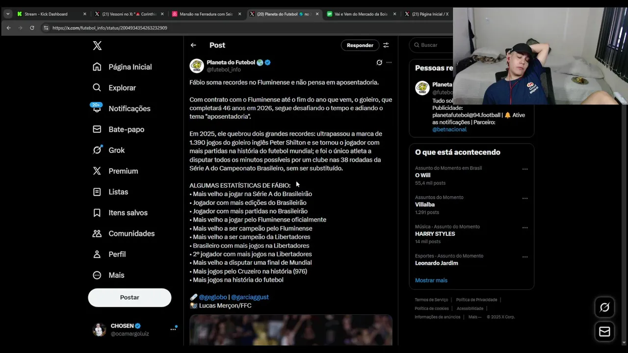Open the @geglobo mention link
This screenshot has width=628, height=353.
pos(213,297)
